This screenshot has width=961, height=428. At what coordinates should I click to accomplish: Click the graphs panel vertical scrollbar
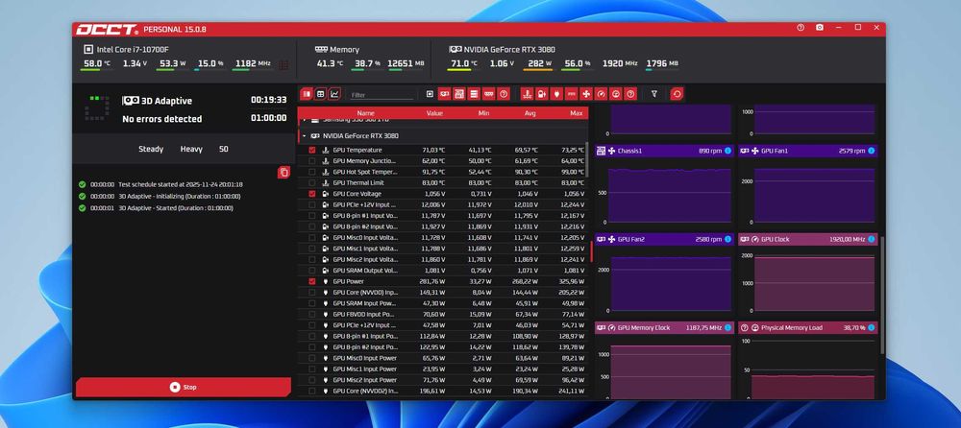point(882,296)
